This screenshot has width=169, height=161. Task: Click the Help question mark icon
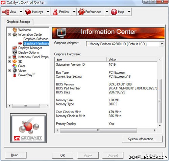tap(114, 12)
